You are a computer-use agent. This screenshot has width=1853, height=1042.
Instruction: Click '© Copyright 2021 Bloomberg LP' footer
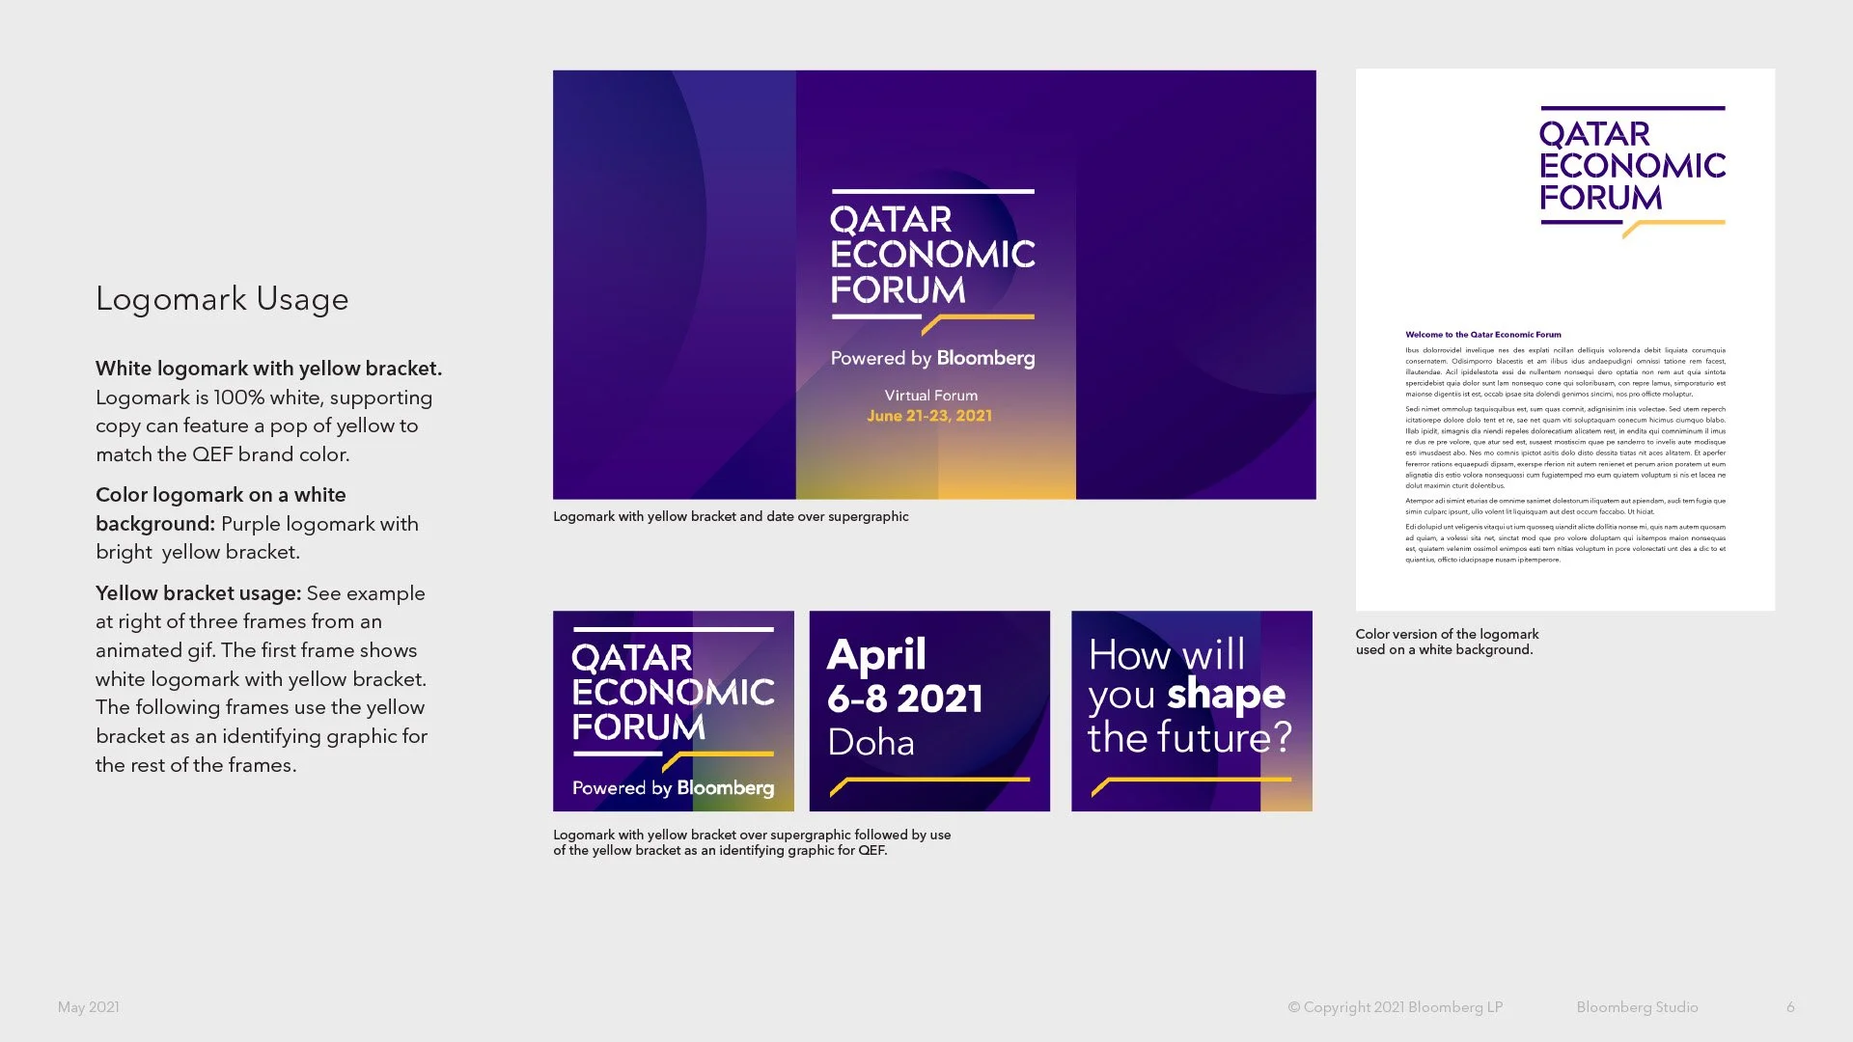(1396, 1007)
